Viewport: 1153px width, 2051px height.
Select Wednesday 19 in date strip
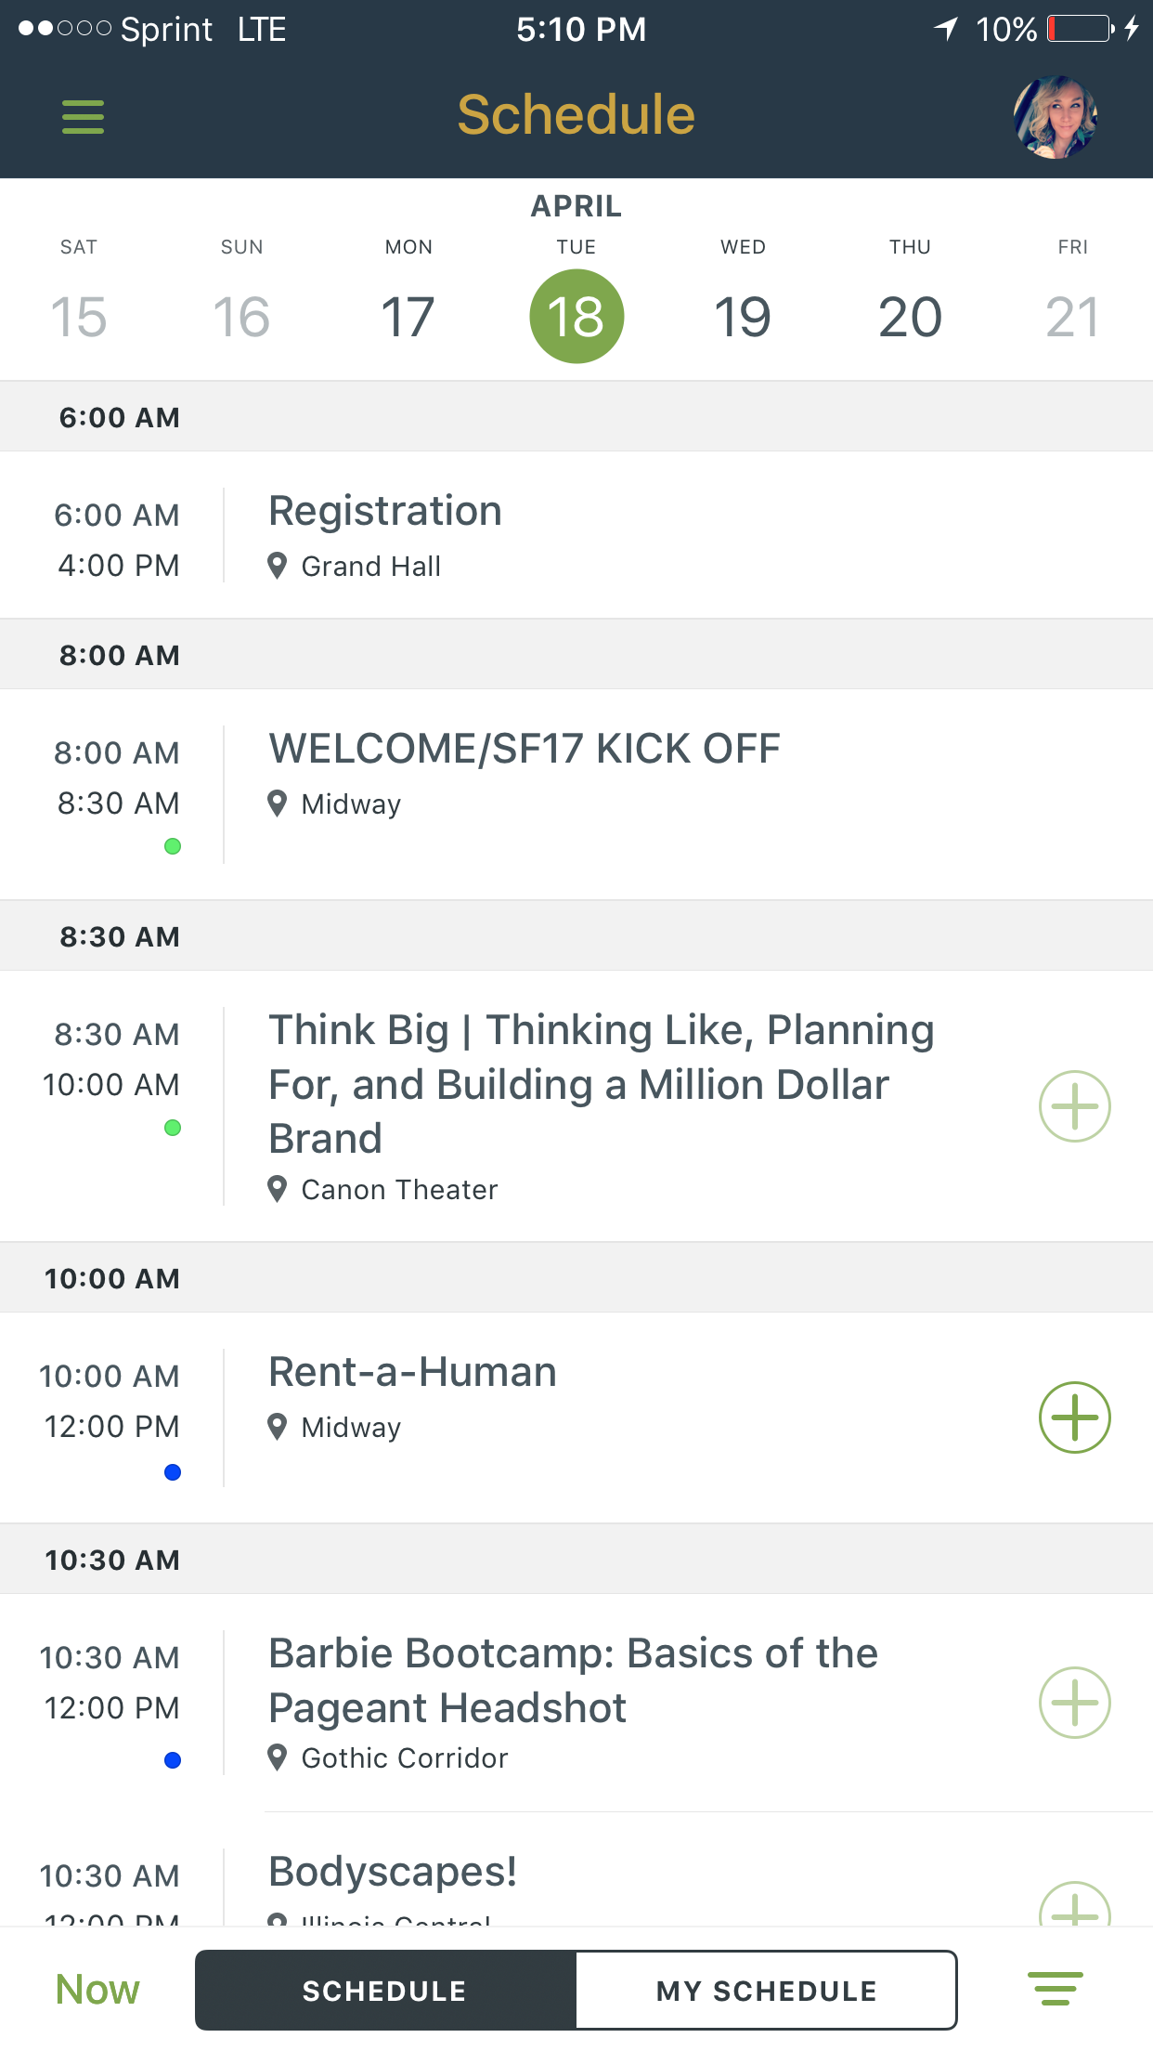[743, 317]
